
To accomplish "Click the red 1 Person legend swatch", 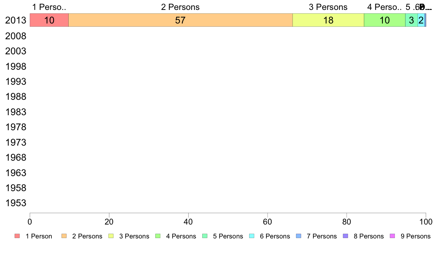I will [x=17, y=236].
